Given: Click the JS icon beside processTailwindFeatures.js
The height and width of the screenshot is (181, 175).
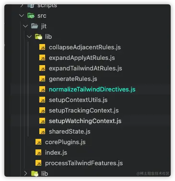Looking at the screenshot, I should tap(38, 163).
